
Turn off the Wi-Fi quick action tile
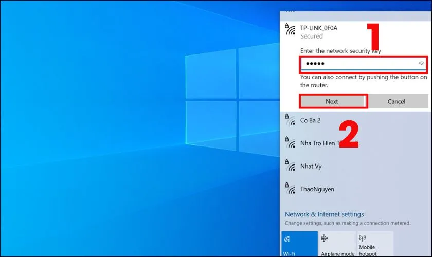299,244
